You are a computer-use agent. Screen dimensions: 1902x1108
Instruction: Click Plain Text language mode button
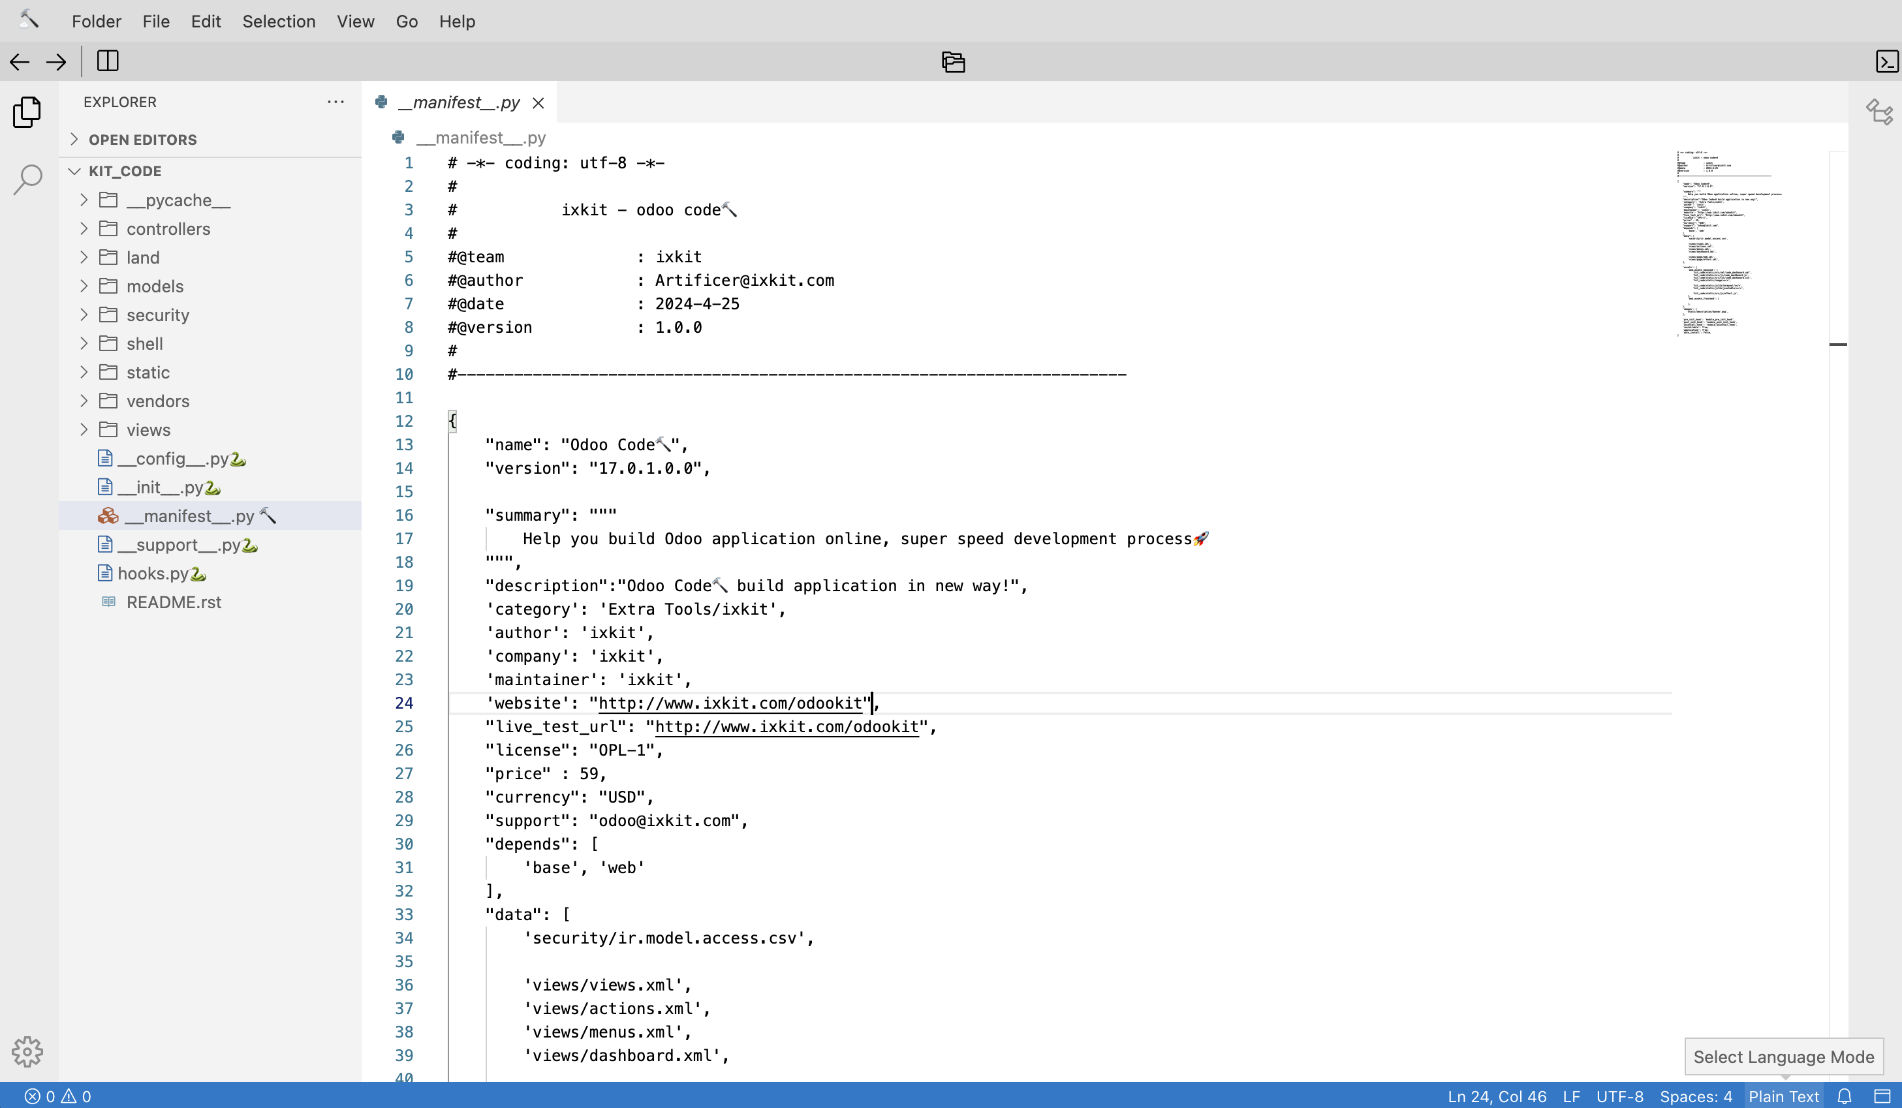pyautogui.click(x=1783, y=1096)
